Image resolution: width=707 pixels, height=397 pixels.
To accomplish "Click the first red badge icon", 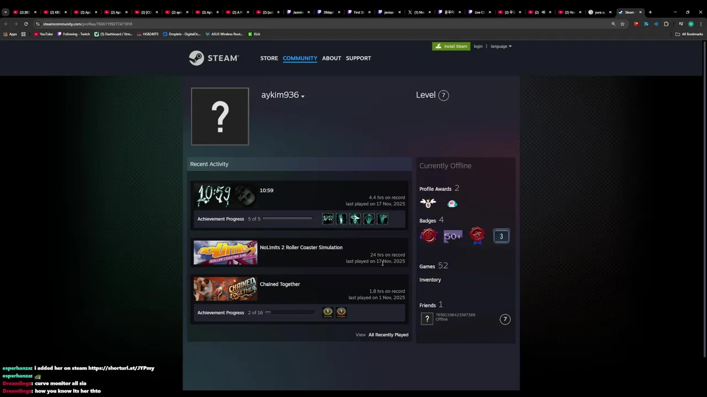I will click(x=429, y=236).
